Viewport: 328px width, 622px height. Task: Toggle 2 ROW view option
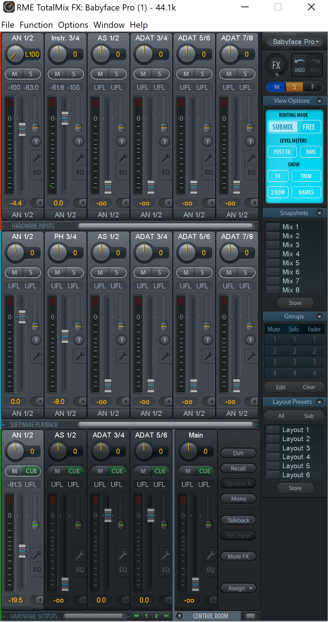[x=278, y=192]
